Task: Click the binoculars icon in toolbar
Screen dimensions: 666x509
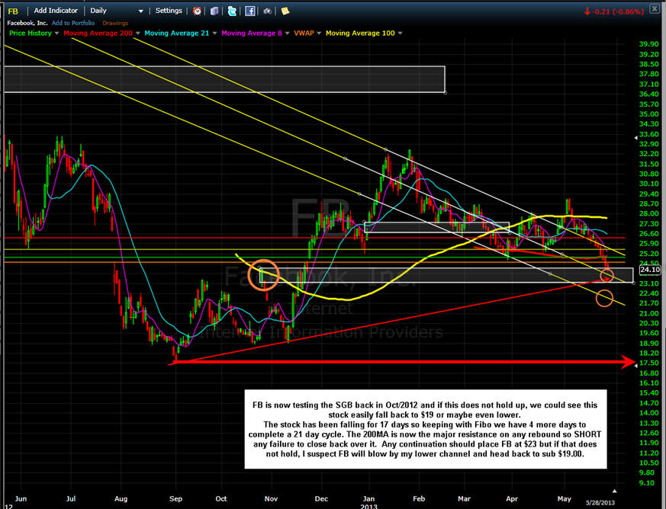Action: 267,11
